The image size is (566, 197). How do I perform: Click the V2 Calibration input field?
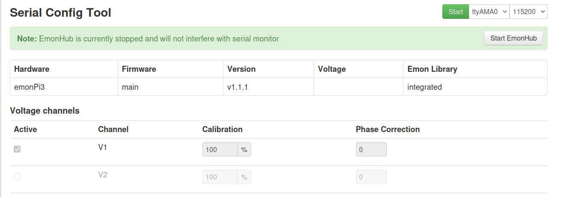[220, 177]
